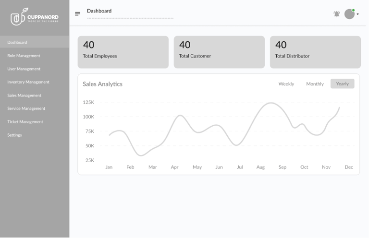Viewport: 369px width, 238px height.
Task: Select the Total Distributor card
Action: 315,52
